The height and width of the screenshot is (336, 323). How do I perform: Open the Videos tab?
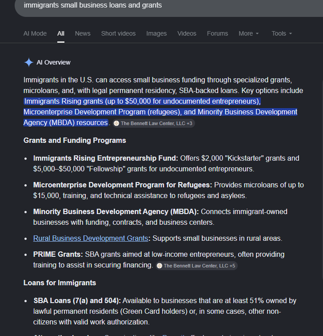[187, 33]
